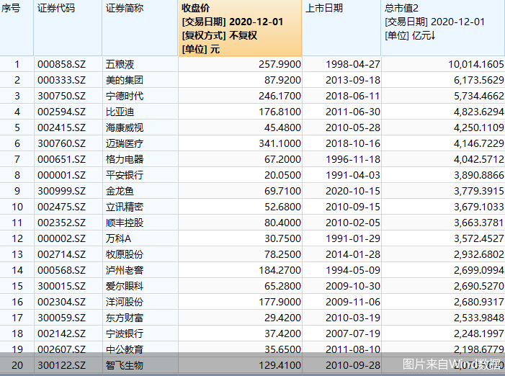Select stock code 300015.SZ
Screen dimensions: 505x376
click(61, 286)
